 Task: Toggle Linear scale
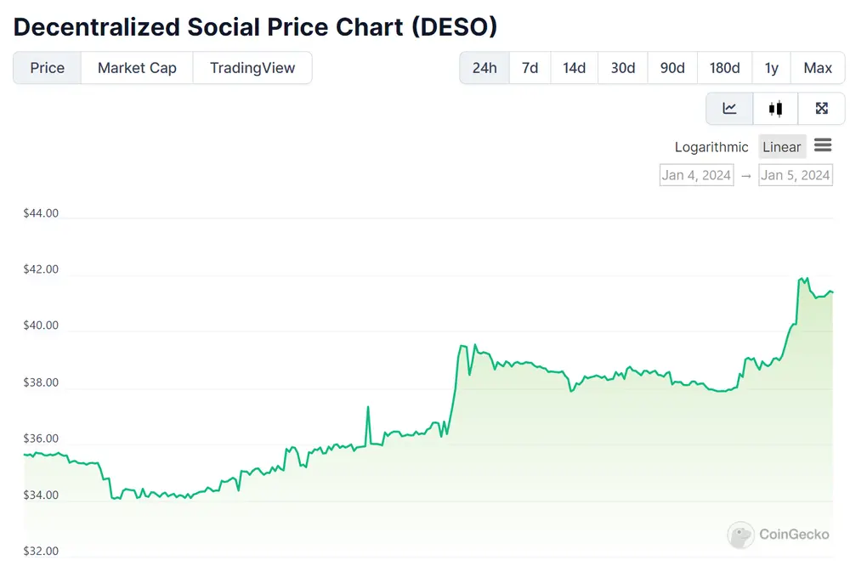[781, 147]
